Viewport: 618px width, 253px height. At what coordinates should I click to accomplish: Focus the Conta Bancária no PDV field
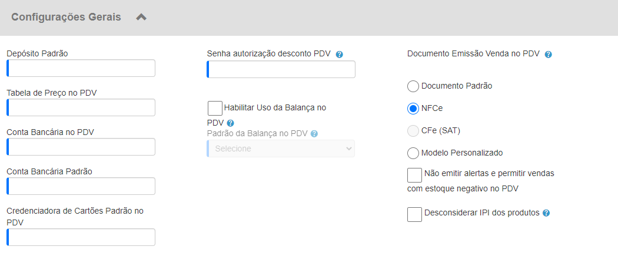tap(81, 147)
